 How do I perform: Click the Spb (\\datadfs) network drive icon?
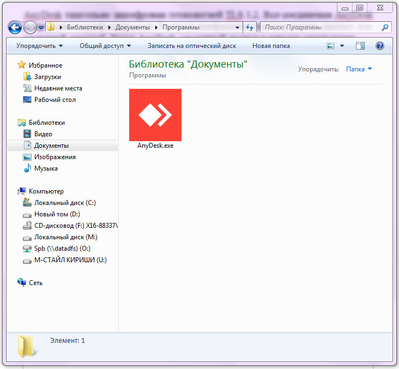pyautogui.click(x=27, y=249)
